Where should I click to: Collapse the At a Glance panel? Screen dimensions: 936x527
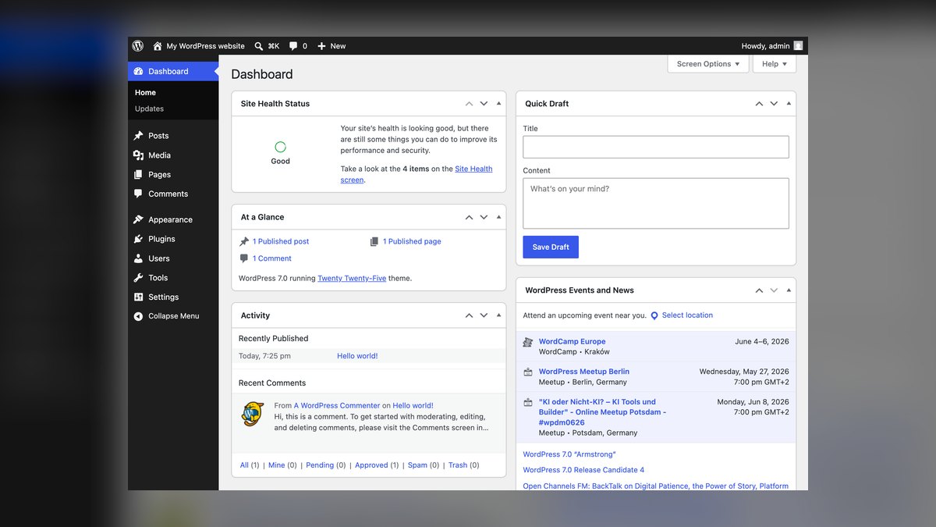[498, 217]
